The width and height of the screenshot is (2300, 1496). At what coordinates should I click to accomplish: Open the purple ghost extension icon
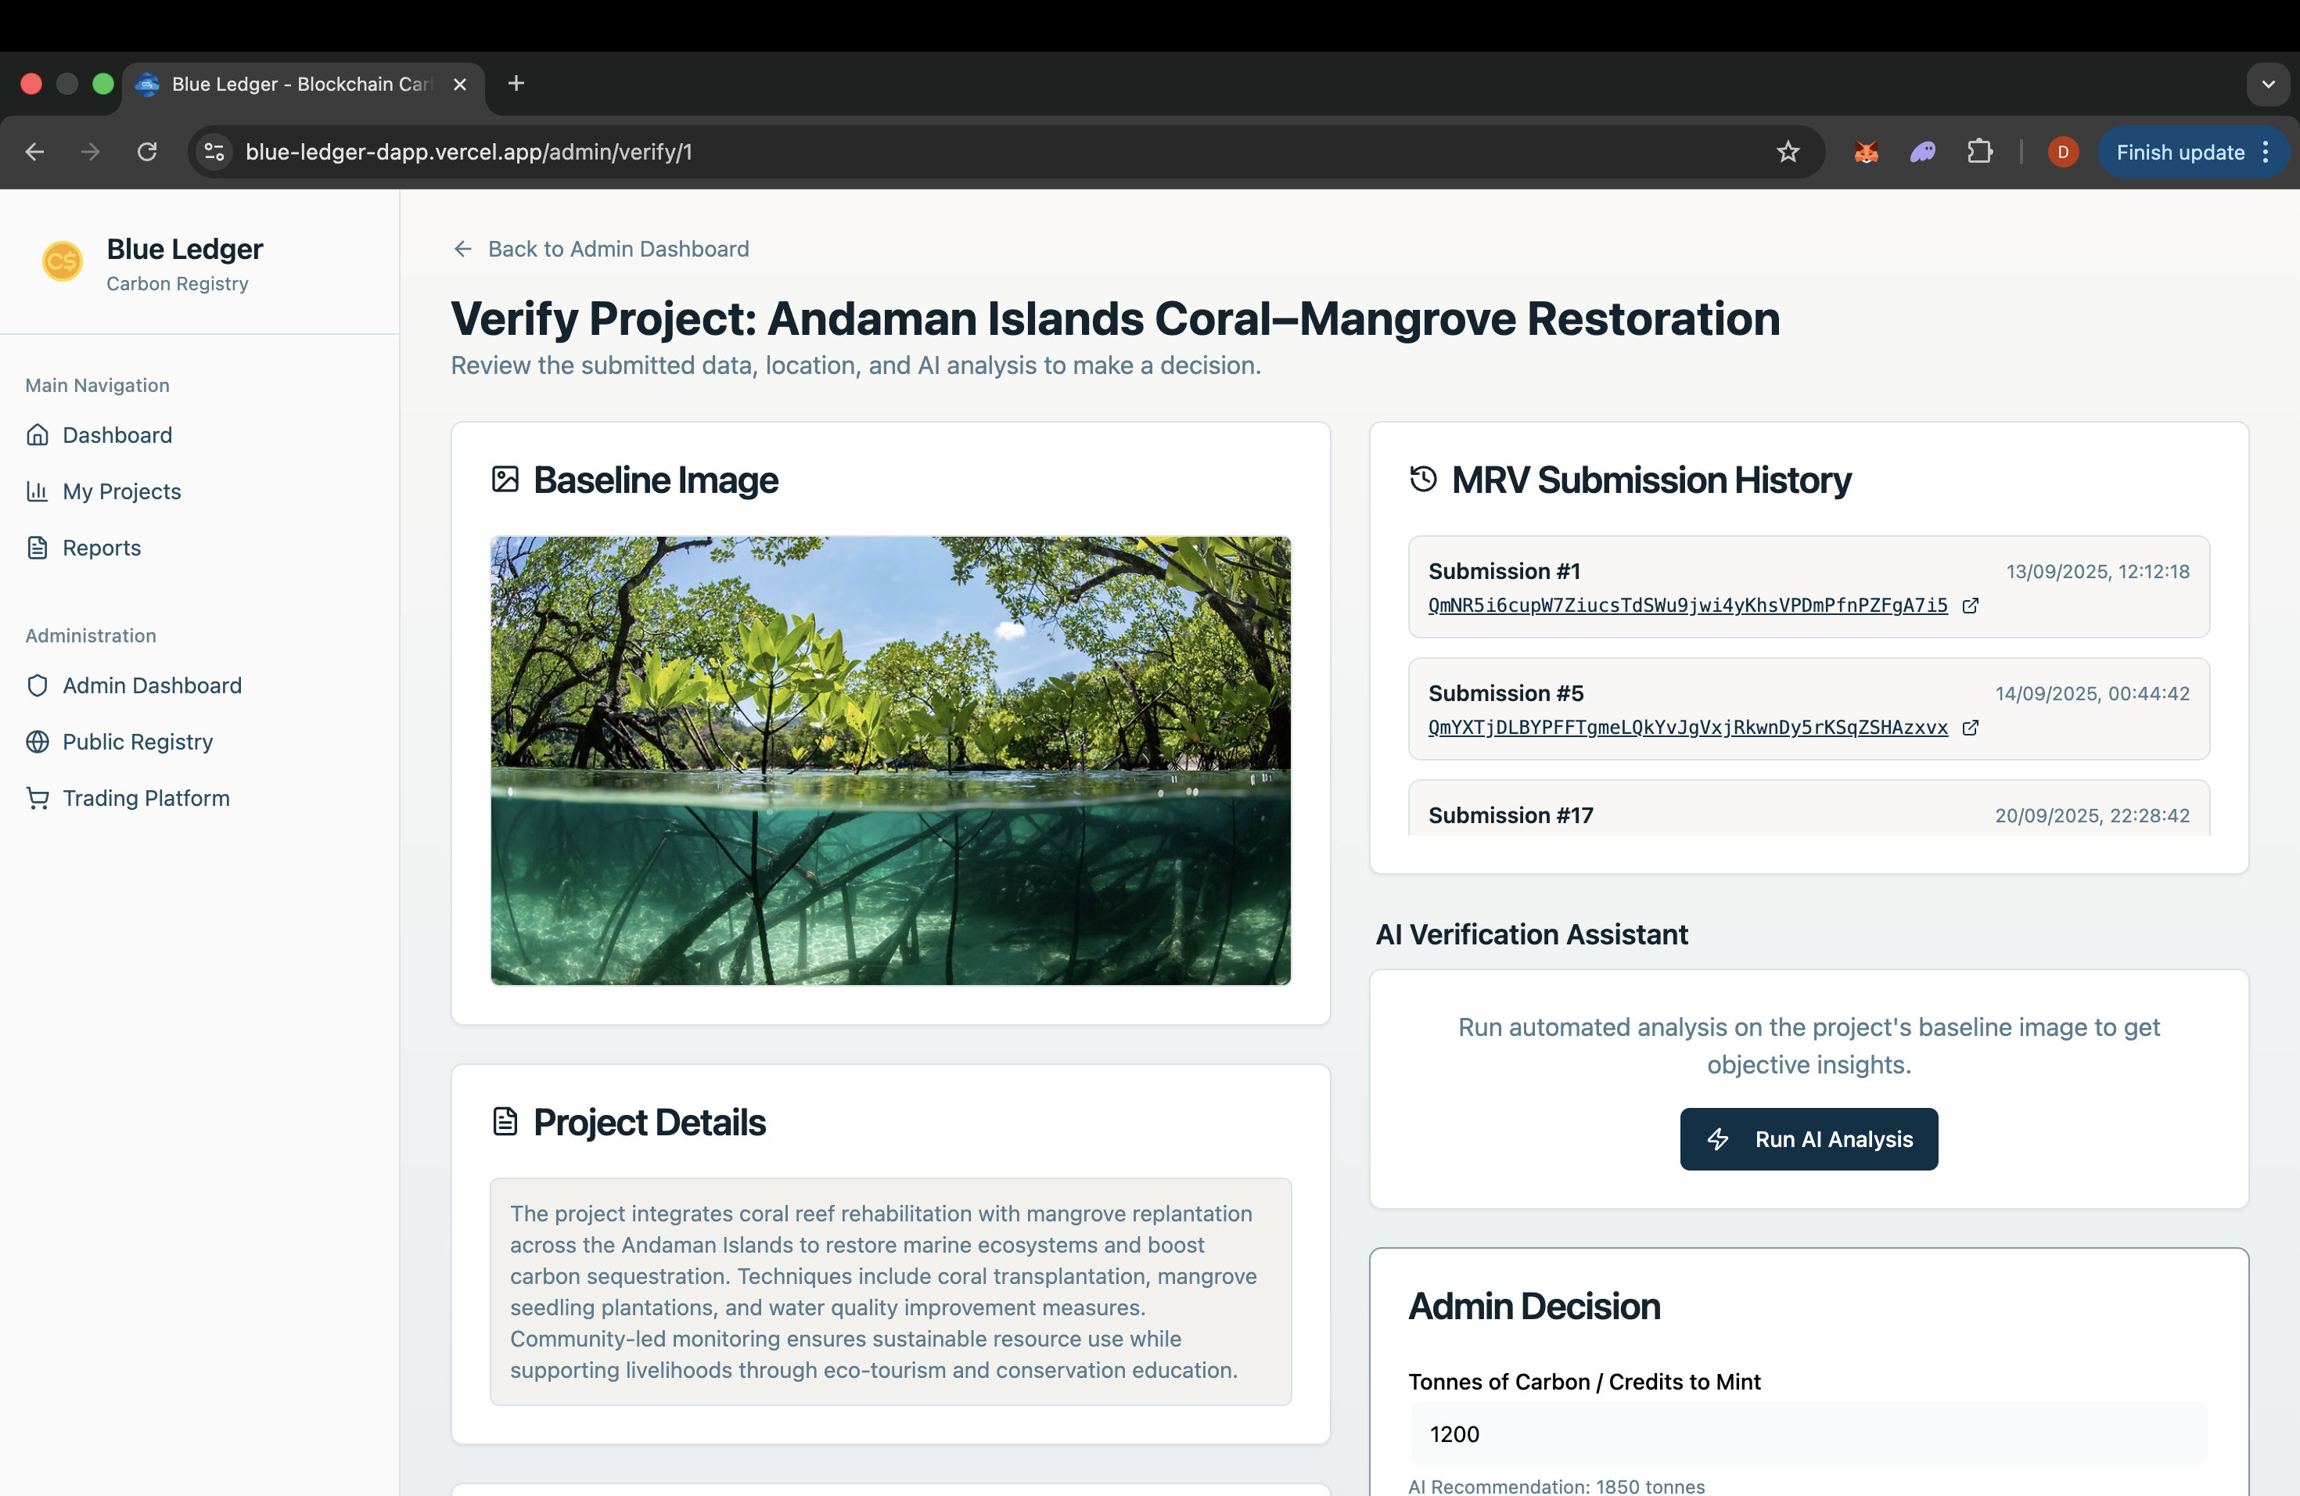coord(1922,152)
